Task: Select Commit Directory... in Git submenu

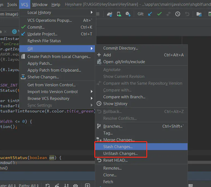Action: tap(141, 48)
